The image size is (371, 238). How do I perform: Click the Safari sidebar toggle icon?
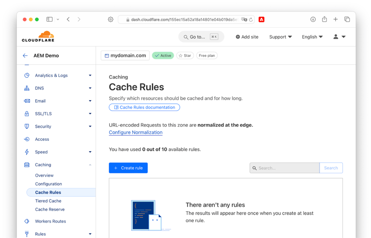pyautogui.click(x=49, y=19)
